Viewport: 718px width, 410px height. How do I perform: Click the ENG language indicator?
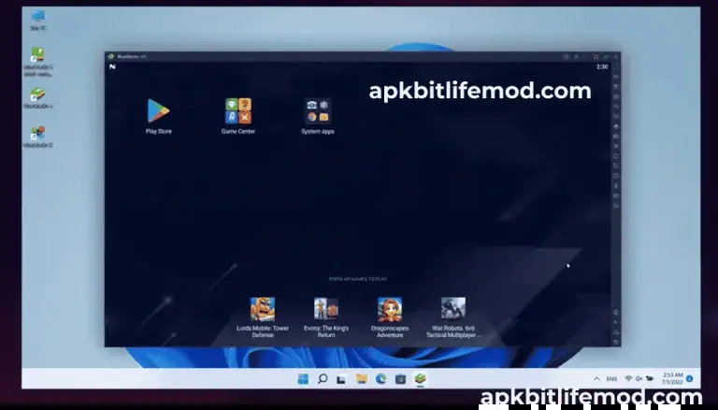tap(611, 379)
